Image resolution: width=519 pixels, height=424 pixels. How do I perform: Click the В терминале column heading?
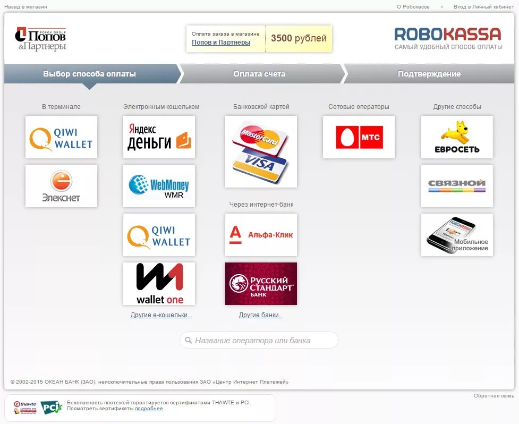[x=61, y=107]
